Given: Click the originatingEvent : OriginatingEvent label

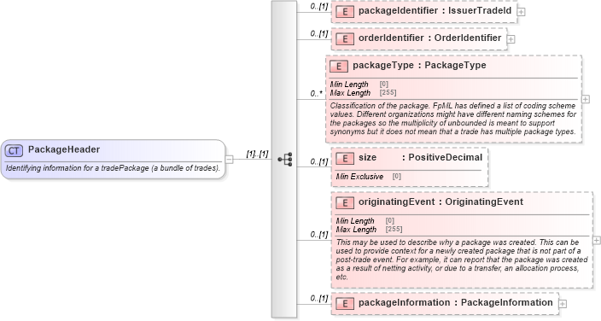Looking at the screenshot, I should coord(441,202).
